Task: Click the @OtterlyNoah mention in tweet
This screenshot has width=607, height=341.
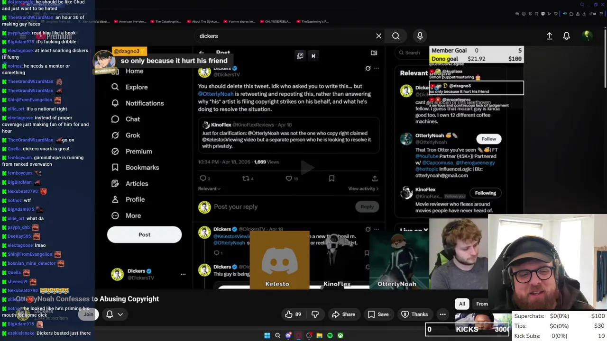Action: point(215,94)
